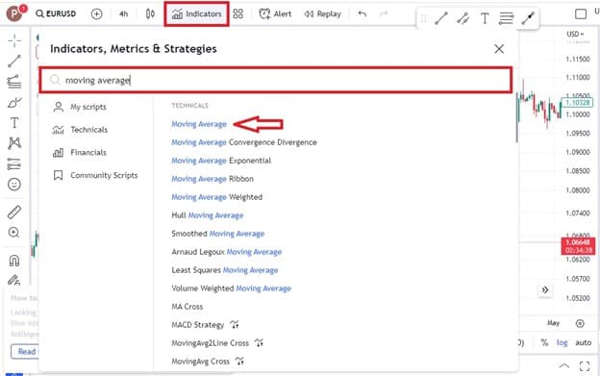Select the trend line tool in sidebar
The image size is (600, 376).
tap(14, 61)
